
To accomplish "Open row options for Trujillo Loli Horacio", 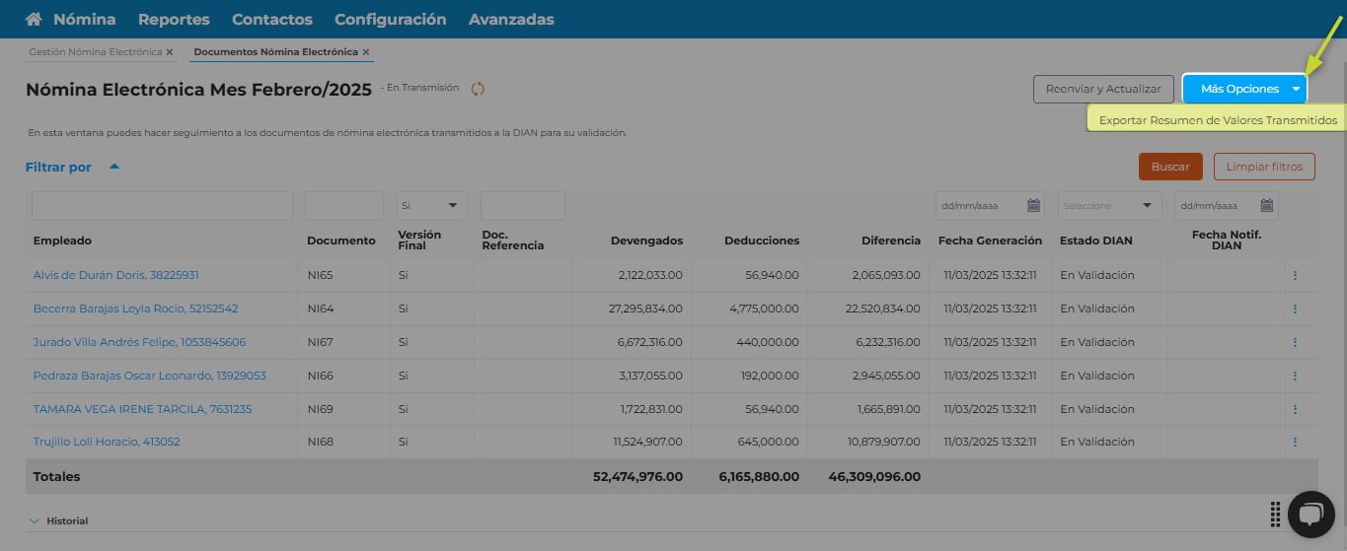I will [1295, 443].
